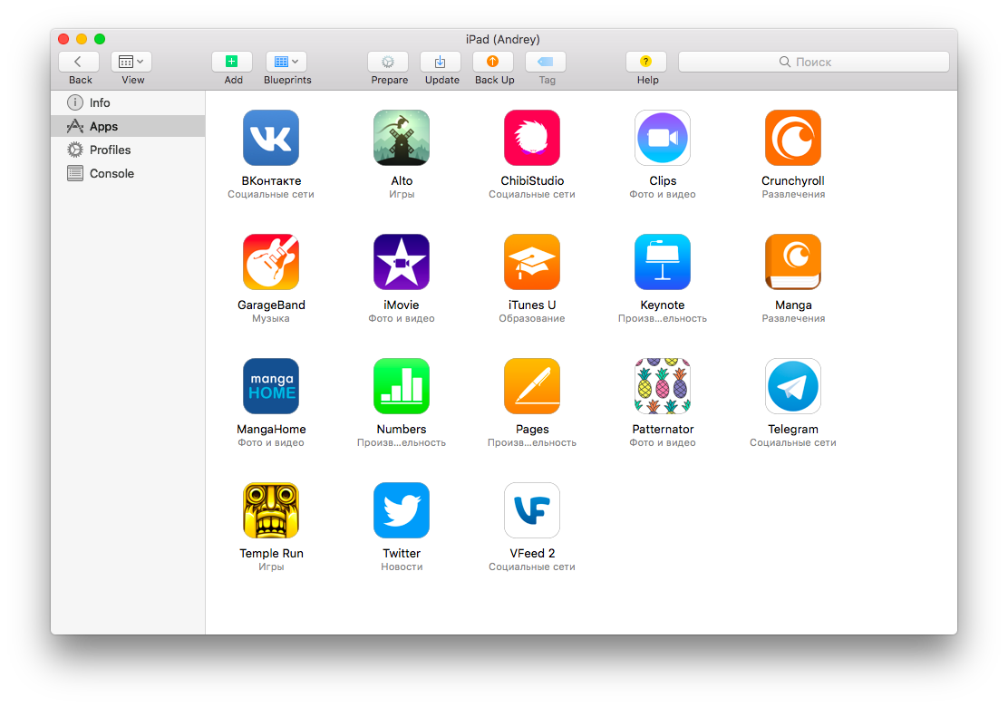Click the ВКонтакте app name label
Viewport: 1008px width, 707px height.
271,180
